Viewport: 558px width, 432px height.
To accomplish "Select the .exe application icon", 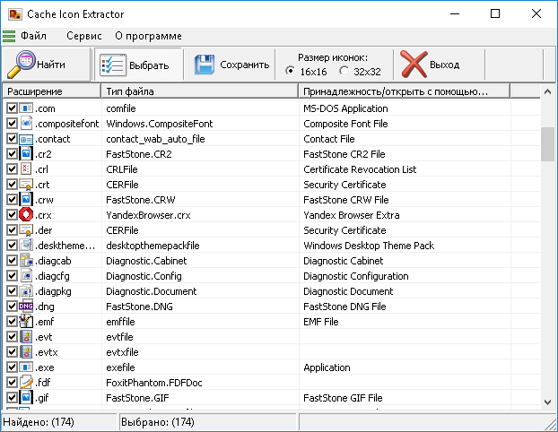I will point(26,367).
